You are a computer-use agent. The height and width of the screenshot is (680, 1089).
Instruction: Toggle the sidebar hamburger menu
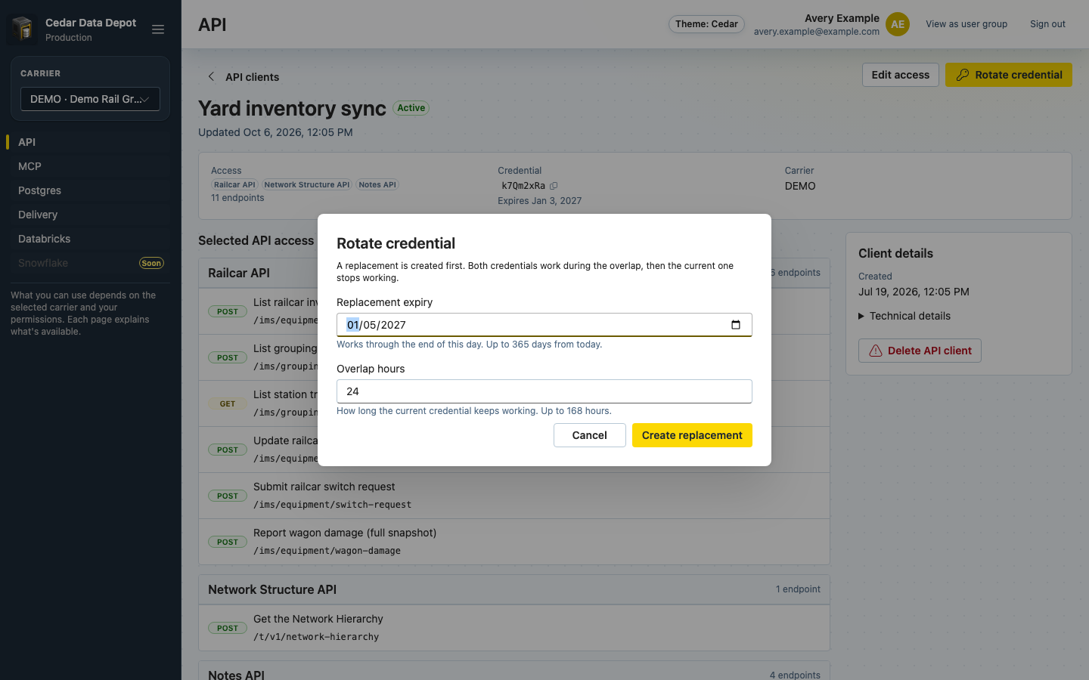point(158,29)
